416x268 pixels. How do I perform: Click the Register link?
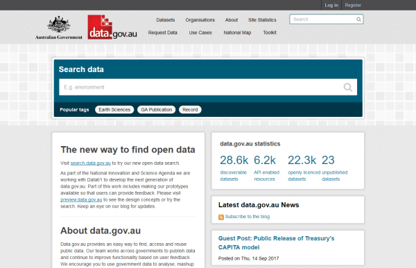tap(353, 5)
